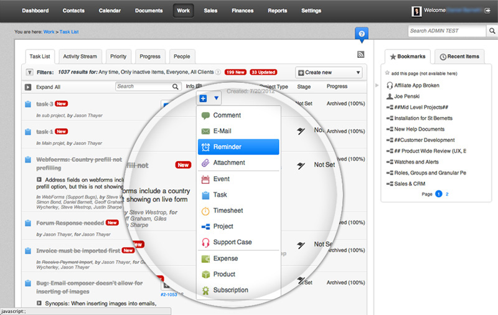Open Finances in top navigation
This screenshot has width=498, height=315.
(x=242, y=11)
